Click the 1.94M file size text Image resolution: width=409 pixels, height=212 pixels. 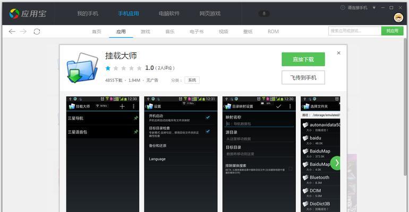click(134, 80)
